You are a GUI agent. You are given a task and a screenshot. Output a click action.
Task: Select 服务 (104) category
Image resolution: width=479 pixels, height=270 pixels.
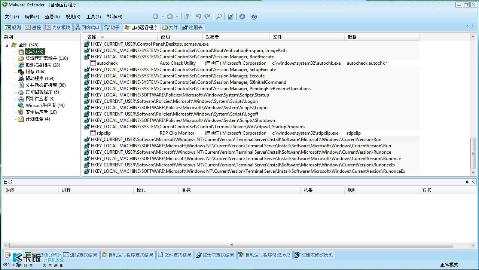pos(36,72)
